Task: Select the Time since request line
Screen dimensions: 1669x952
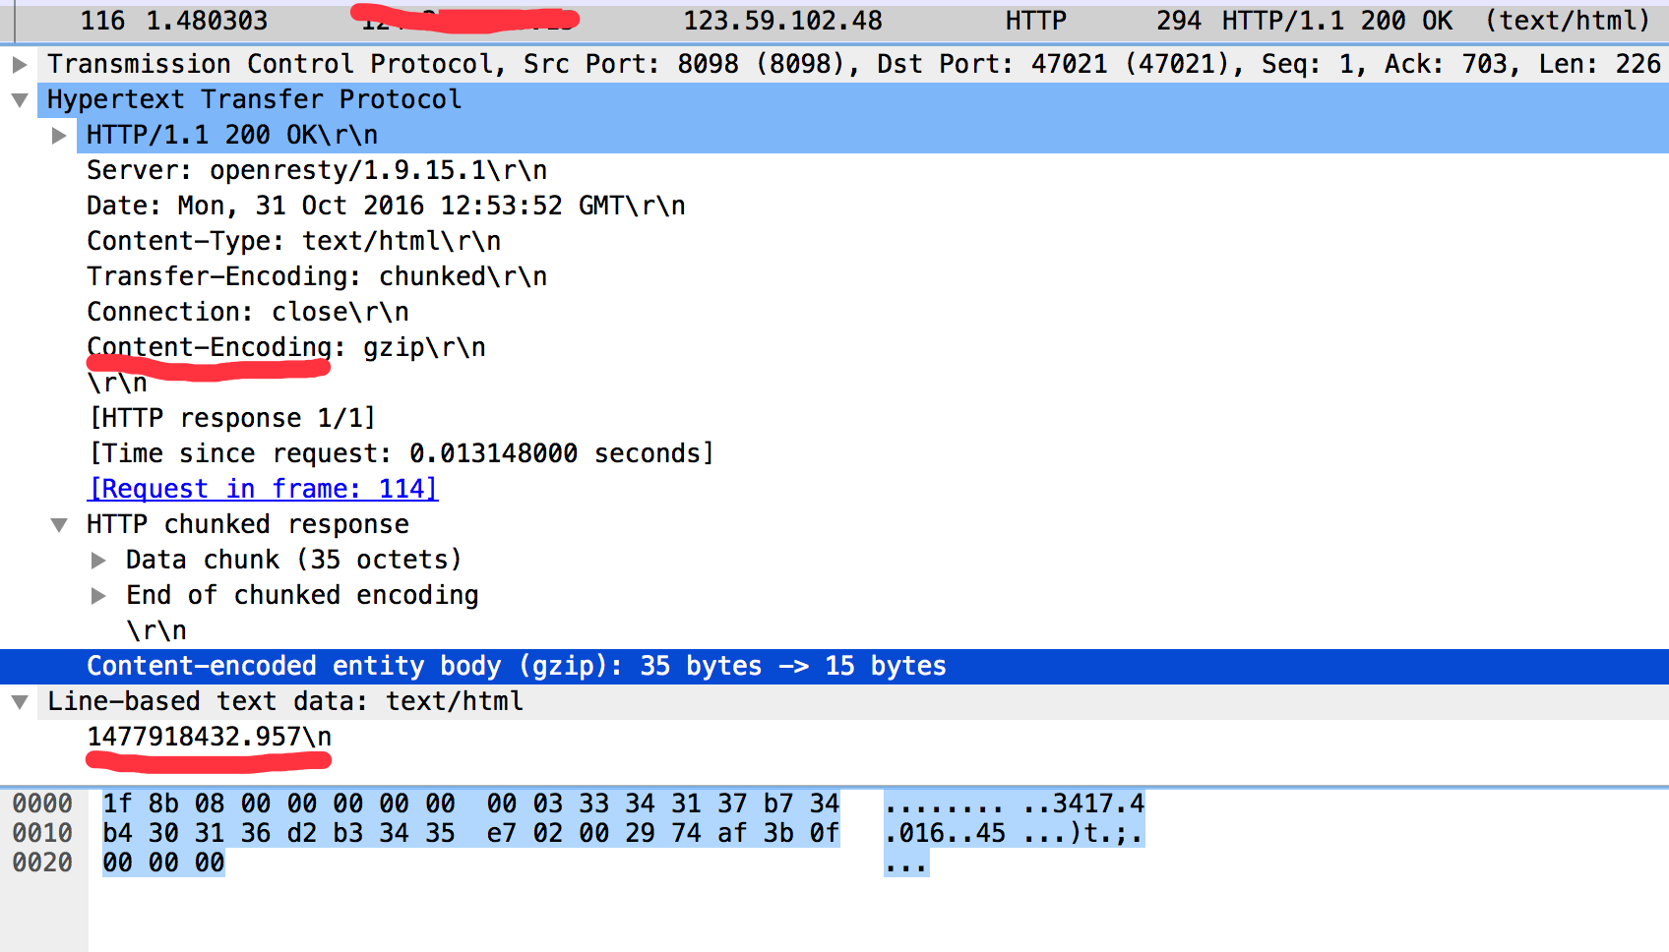Action: [402, 453]
